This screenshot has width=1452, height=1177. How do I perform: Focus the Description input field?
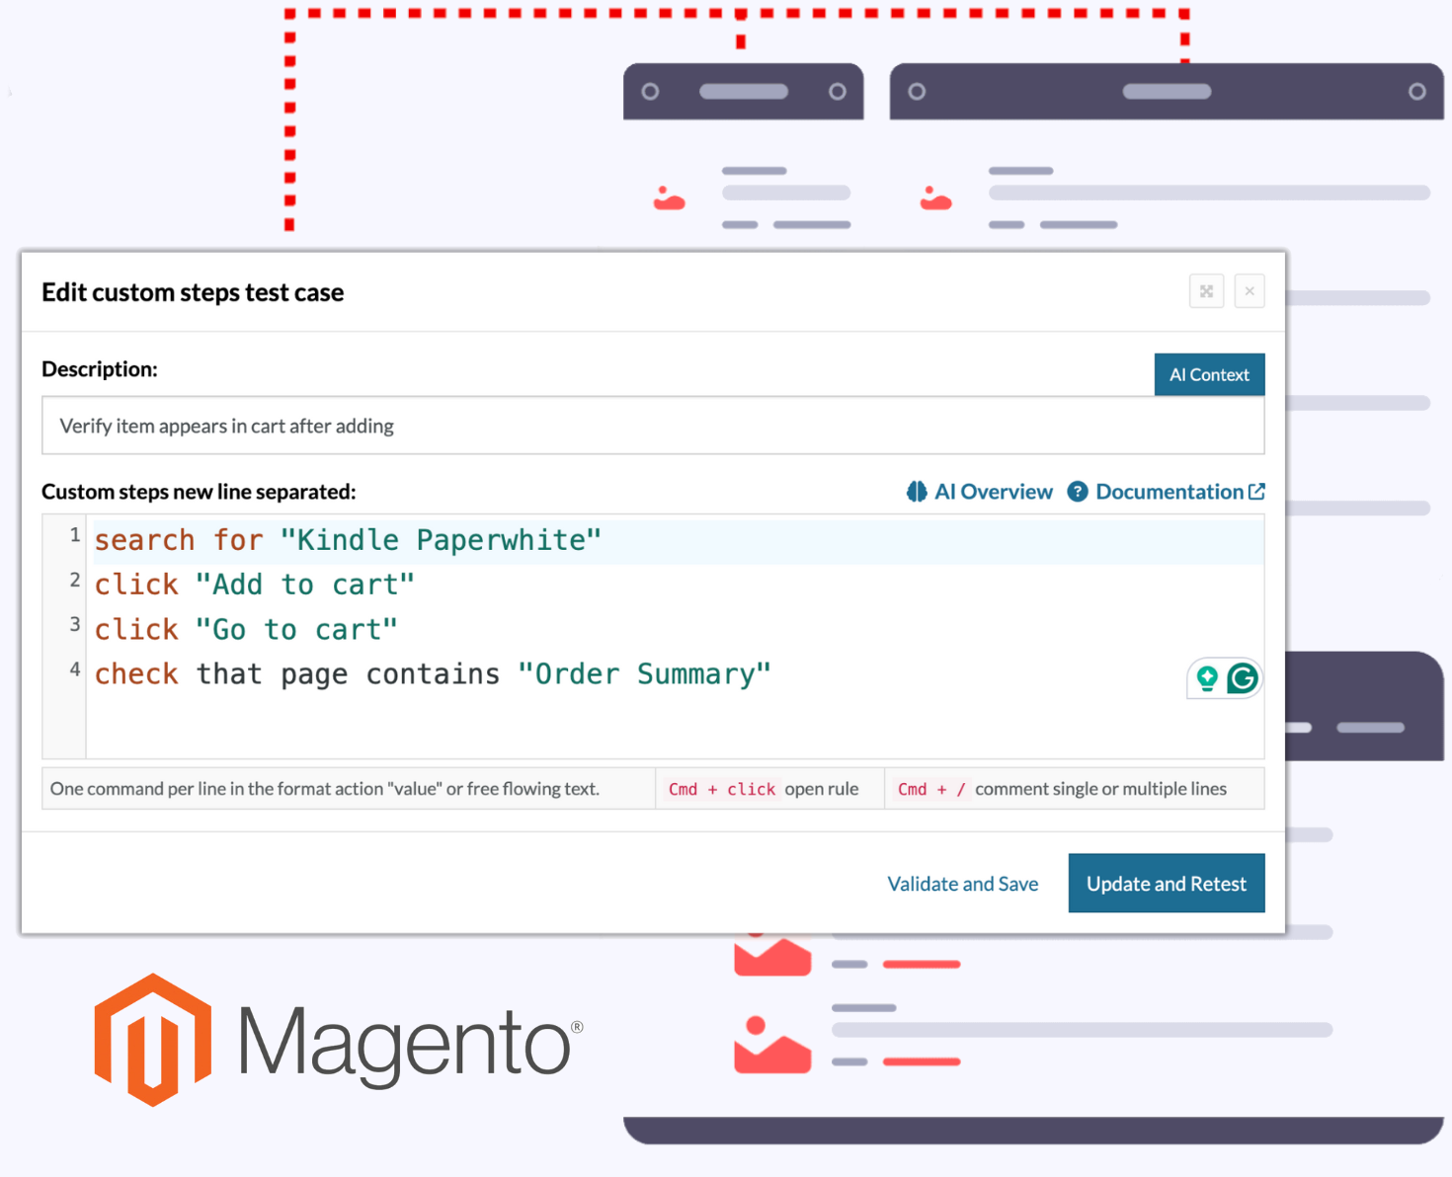click(653, 426)
